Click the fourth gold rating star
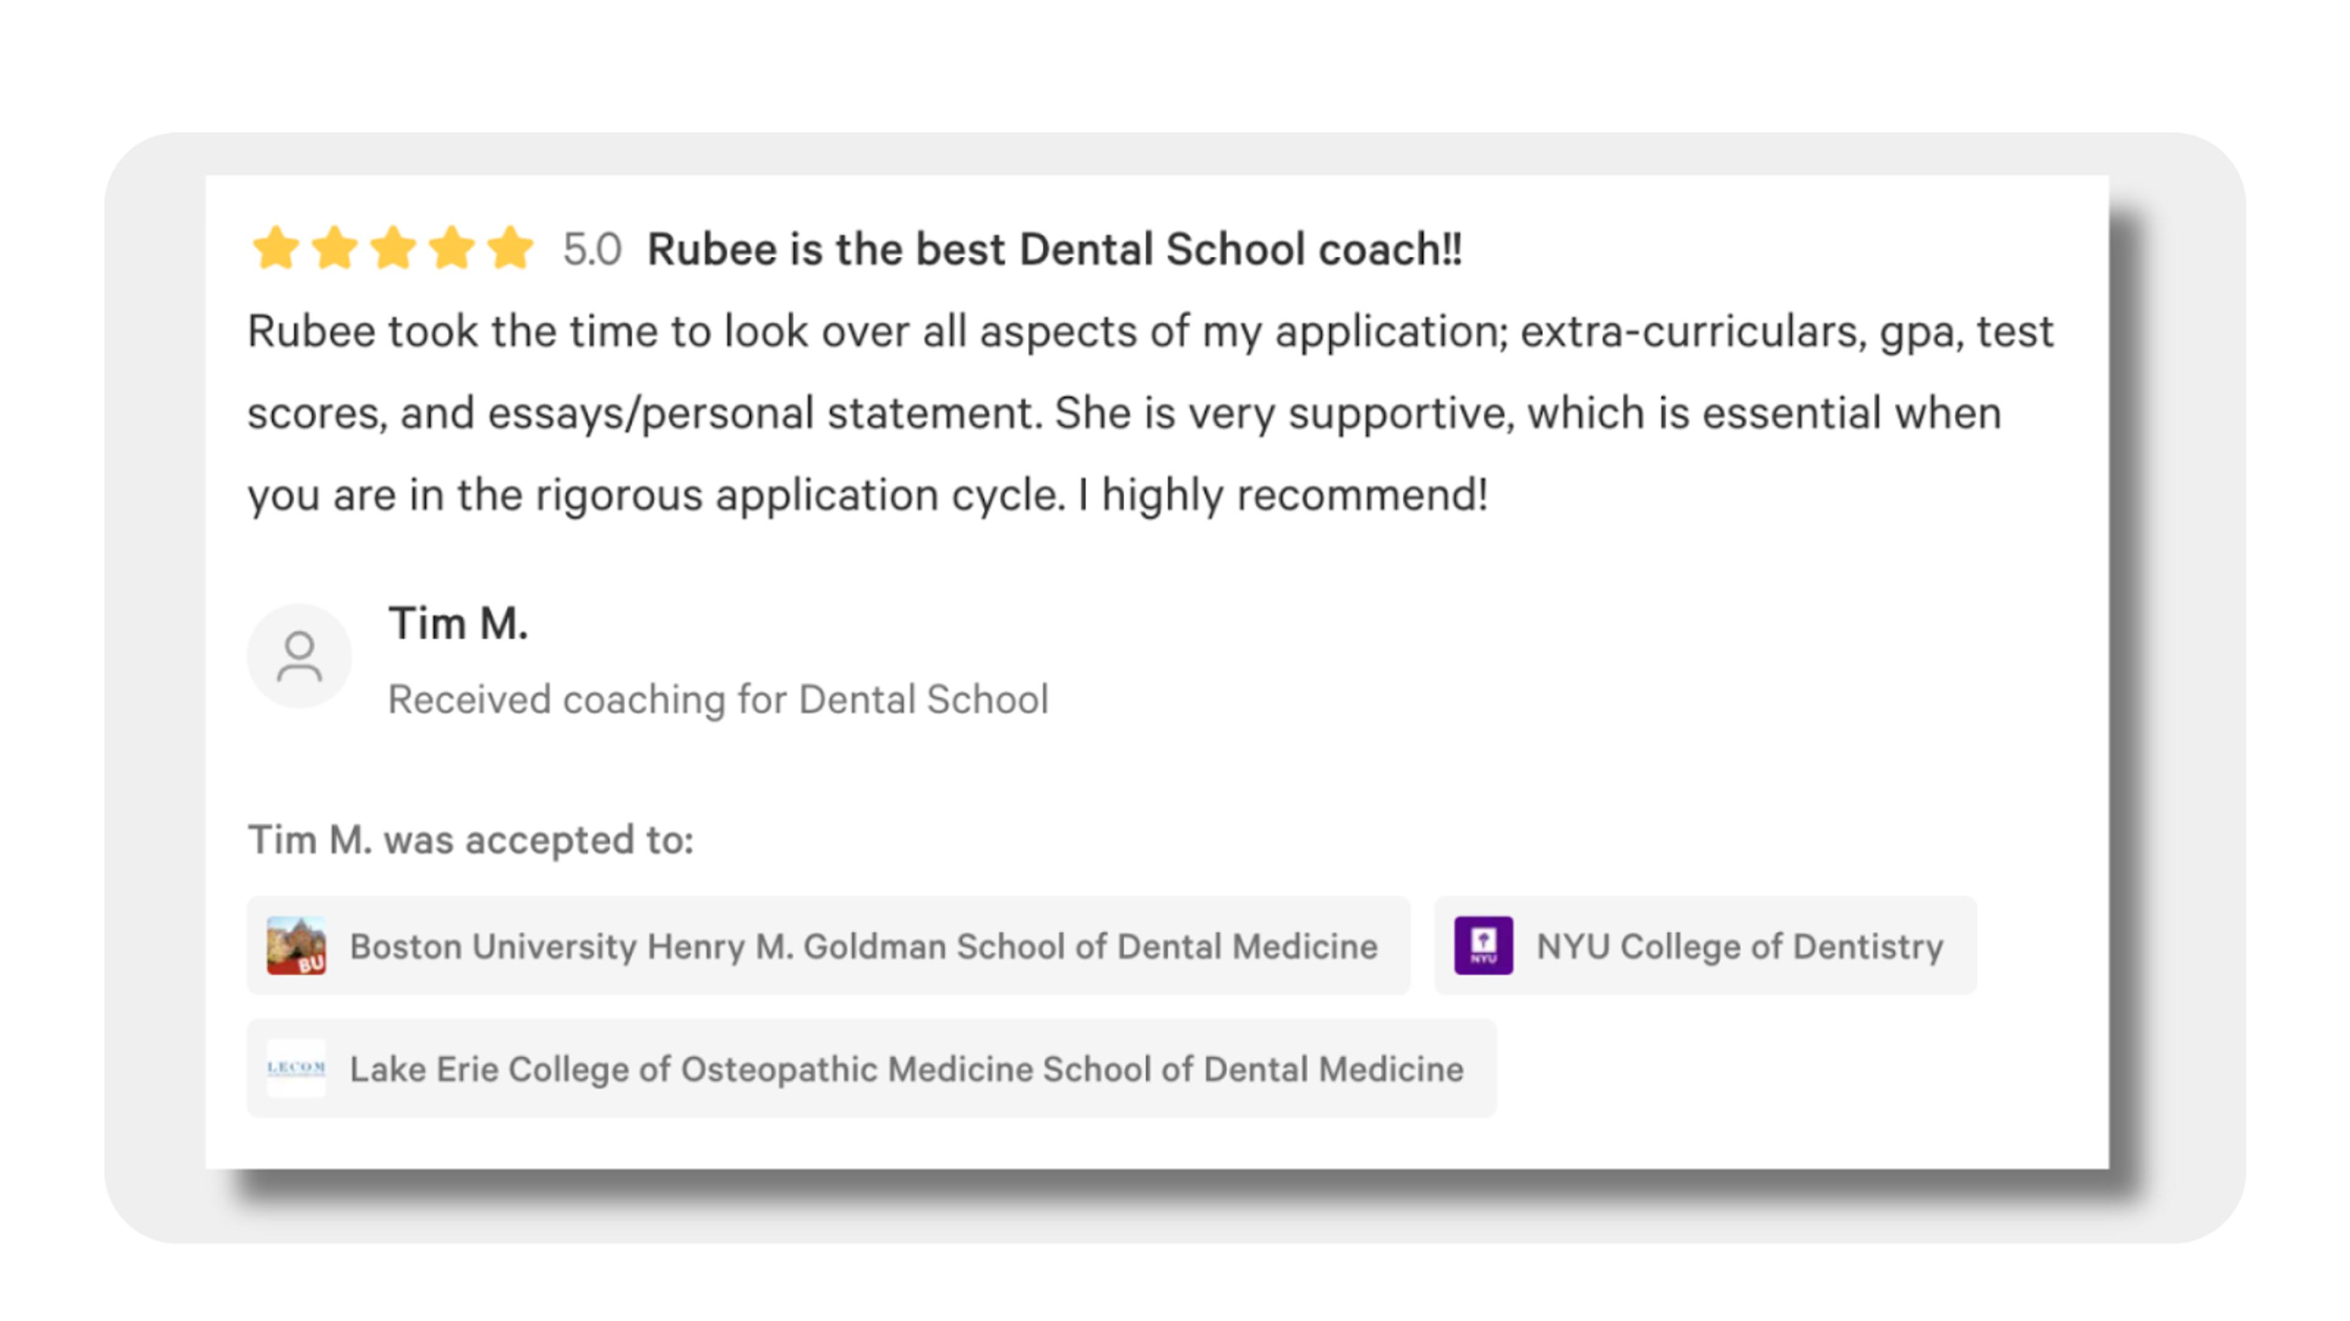This screenshot has height=1321, width=2350. (452, 248)
